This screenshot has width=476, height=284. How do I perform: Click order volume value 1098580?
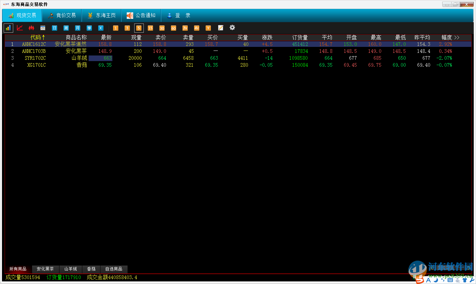(x=298, y=58)
